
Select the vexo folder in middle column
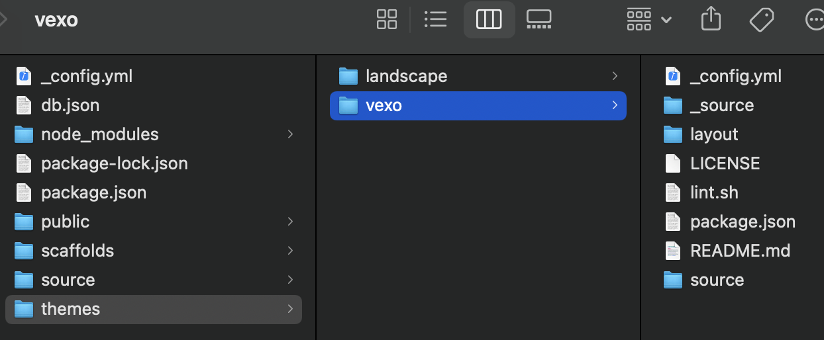click(478, 105)
